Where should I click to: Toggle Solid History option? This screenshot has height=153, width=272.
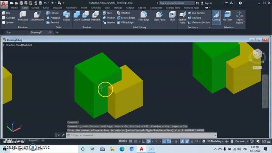tap(37, 16)
